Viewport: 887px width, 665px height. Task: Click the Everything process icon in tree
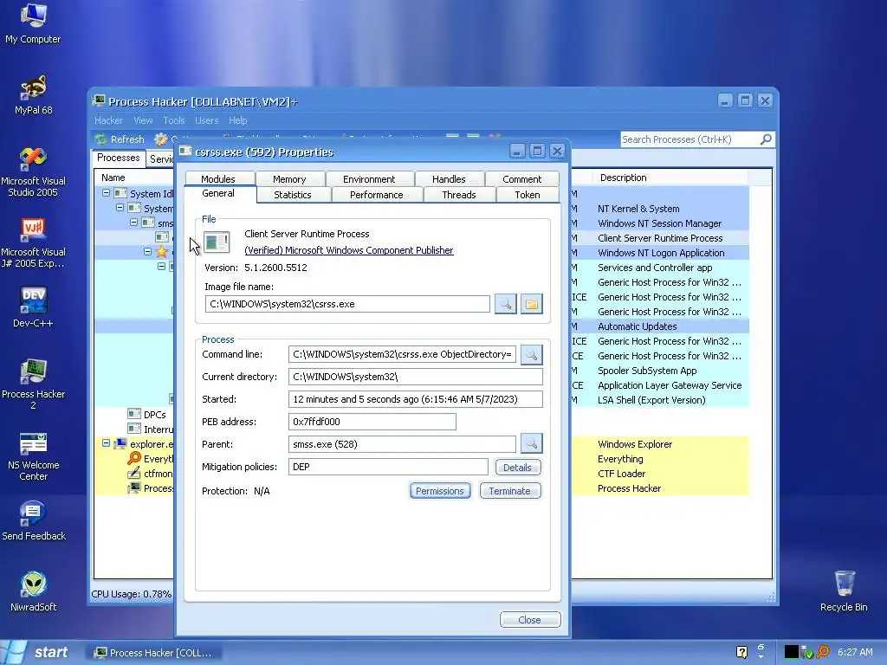pyautogui.click(x=134, y=459)
